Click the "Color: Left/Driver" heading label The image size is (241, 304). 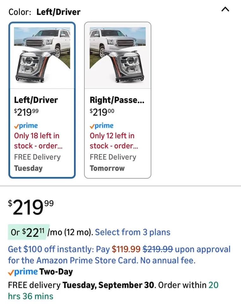click(x=44, y=12)
